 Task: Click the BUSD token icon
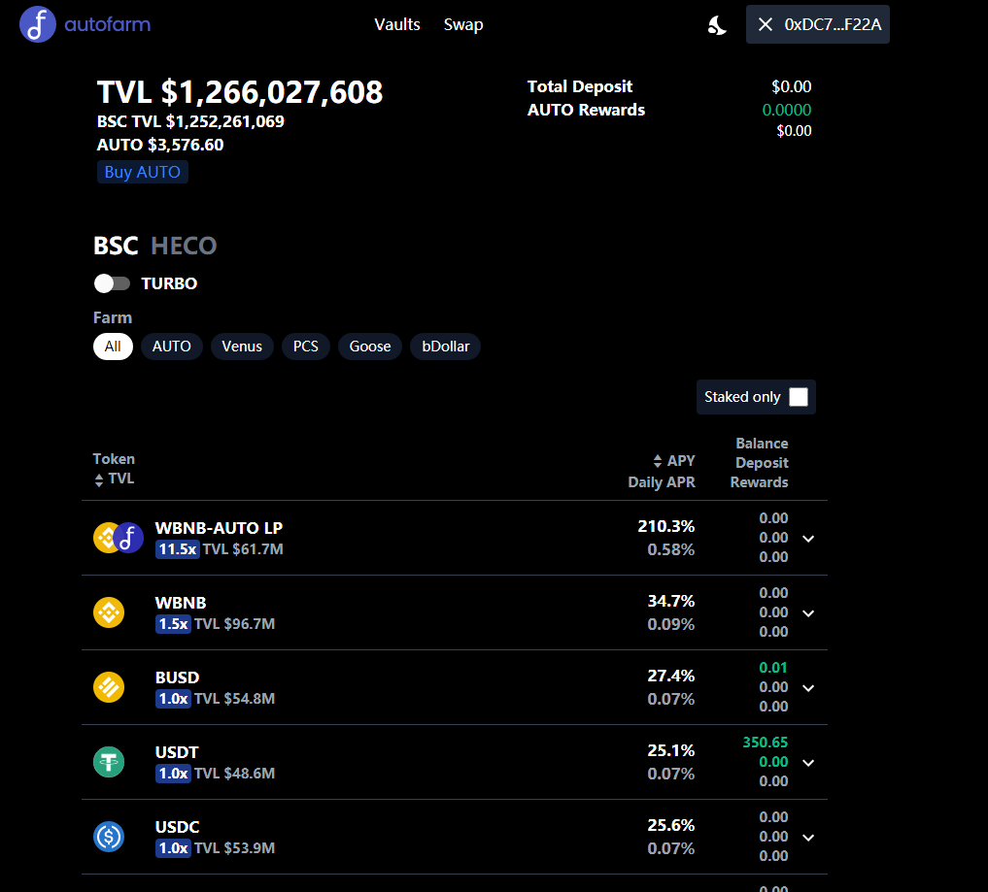109,687
